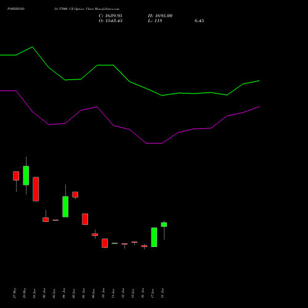This screenshot has height=308, width=308.
Task: Select the 12 Jun date label
Action: [x=123, y=293]
